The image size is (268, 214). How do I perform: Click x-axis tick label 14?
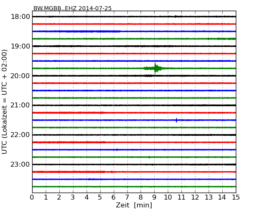point(222,198)
